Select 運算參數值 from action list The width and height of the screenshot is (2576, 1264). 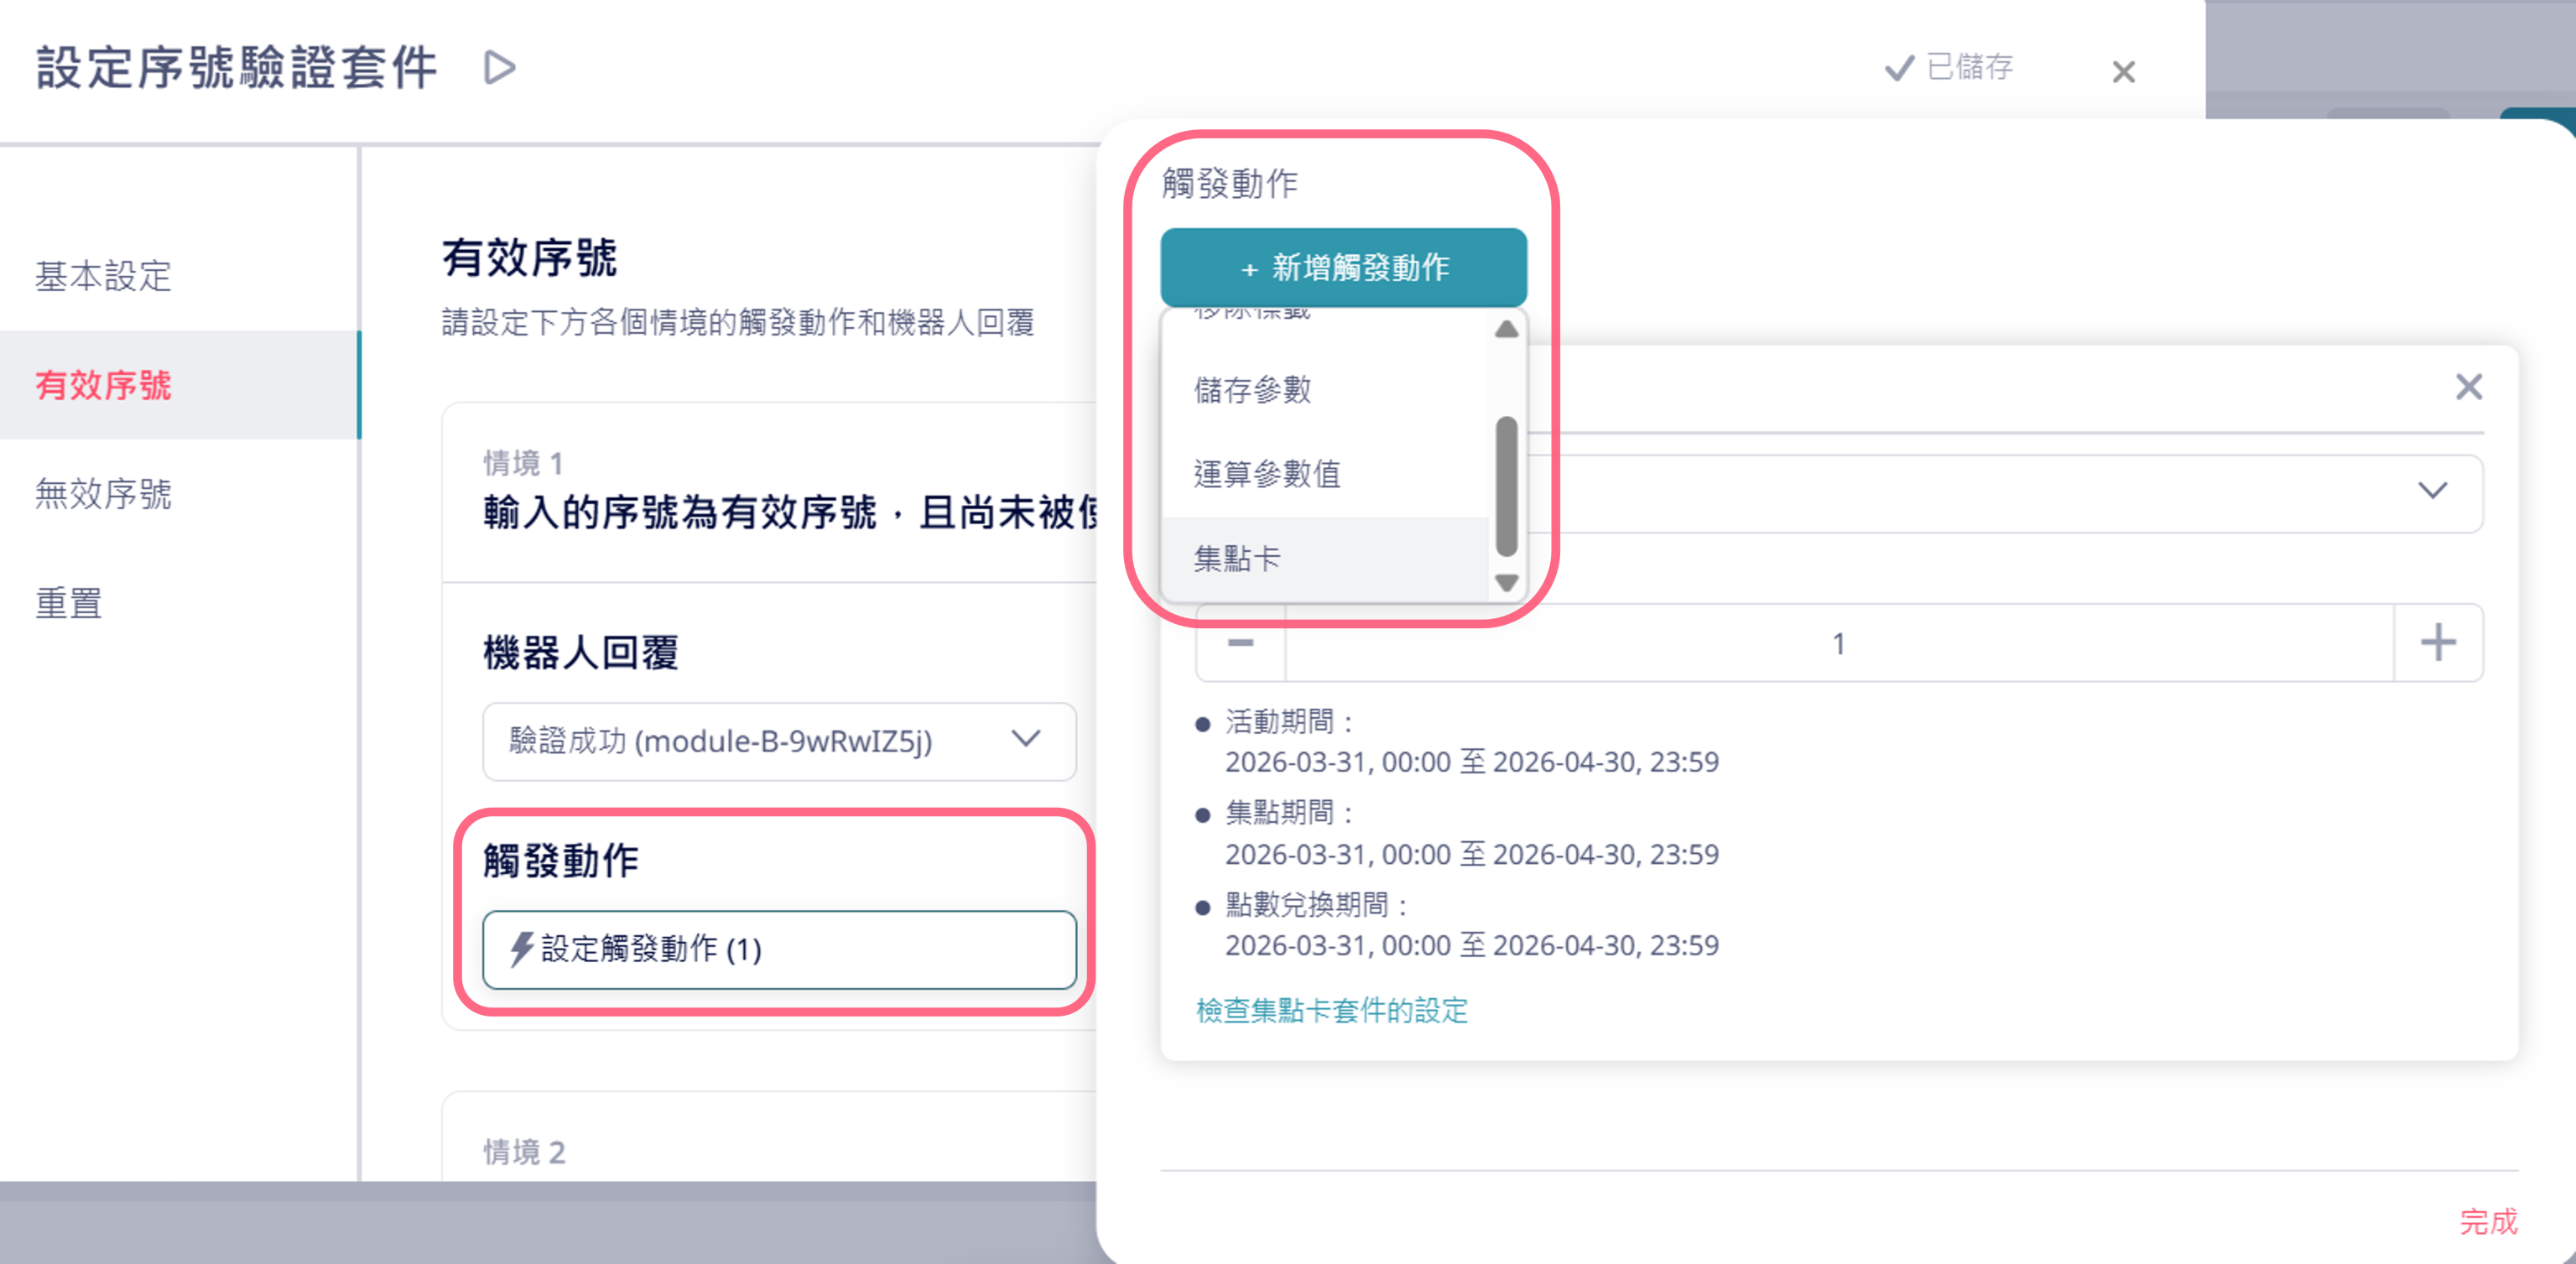point(1266,474)
